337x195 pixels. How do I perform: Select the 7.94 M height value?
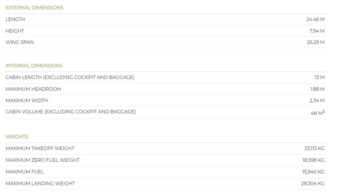[x=317, y=31]
